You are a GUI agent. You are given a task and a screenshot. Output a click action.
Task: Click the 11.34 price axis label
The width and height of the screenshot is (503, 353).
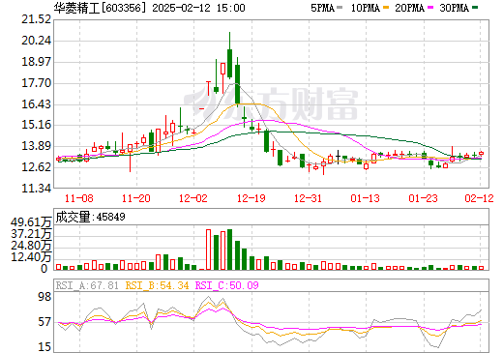36,189
